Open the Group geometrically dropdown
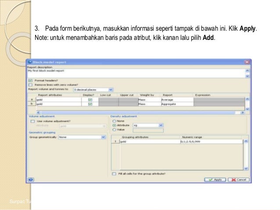280x210 pixels. click(103, 137)
